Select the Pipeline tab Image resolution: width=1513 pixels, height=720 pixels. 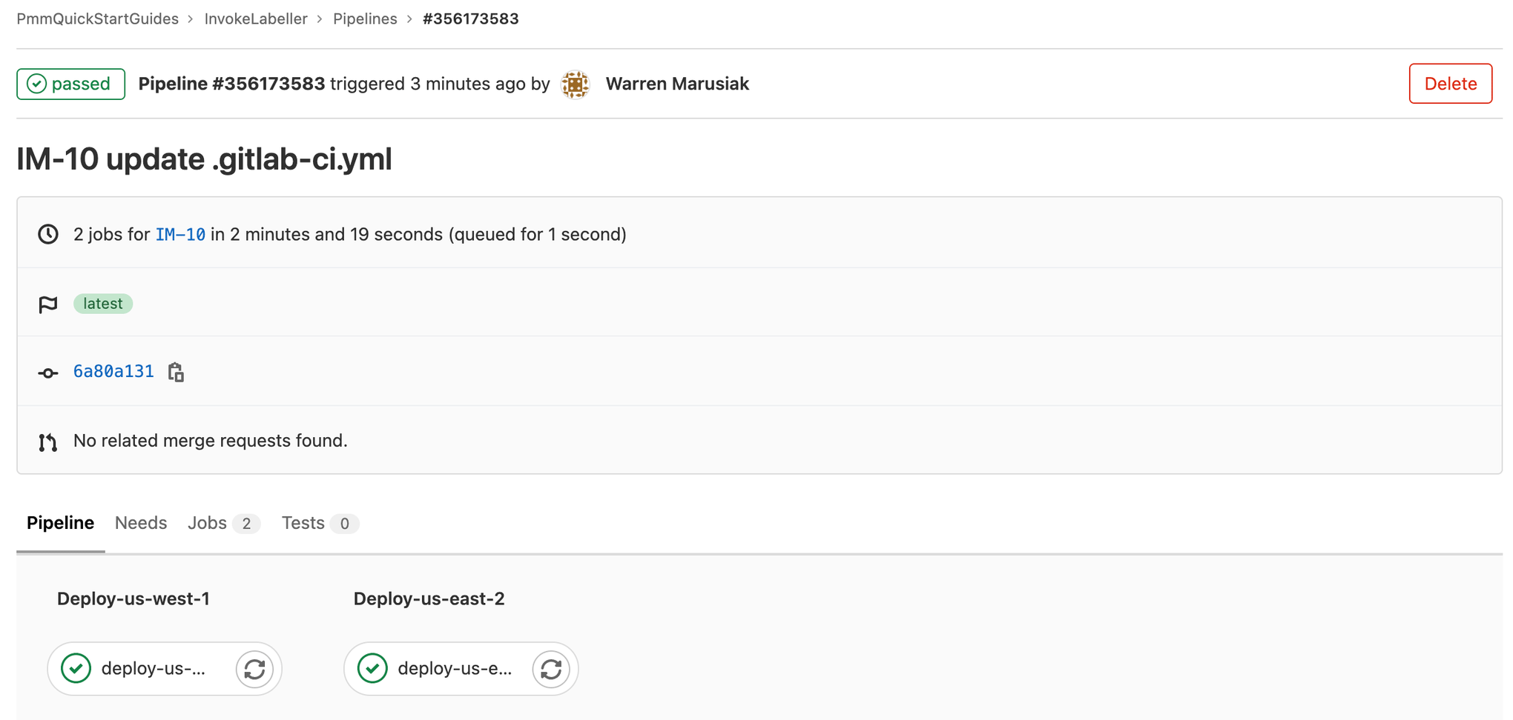point(60,523)
